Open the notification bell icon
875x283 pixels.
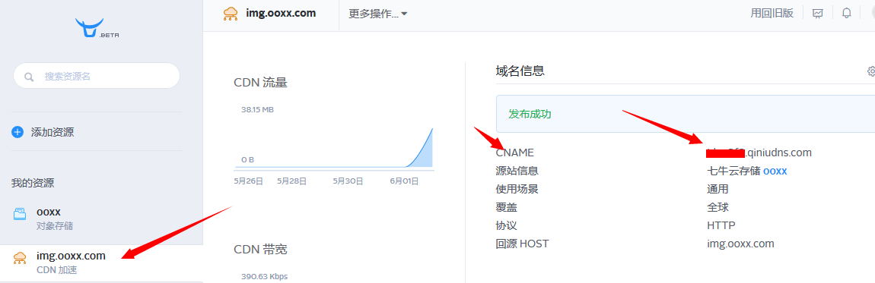pyautogui.click(x=847, y=14)
